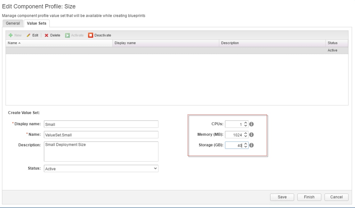Click into the Display name field
Image resolution: width=355 pixels, height=208 pixels.
[x=101, y=124]
